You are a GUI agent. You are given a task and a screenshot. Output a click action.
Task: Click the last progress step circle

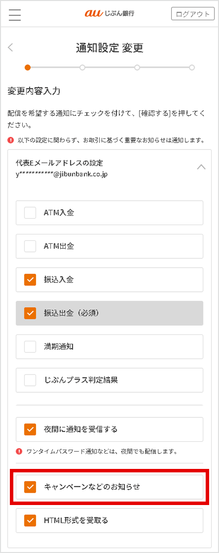pyautogui.click(x=192, y=67)
